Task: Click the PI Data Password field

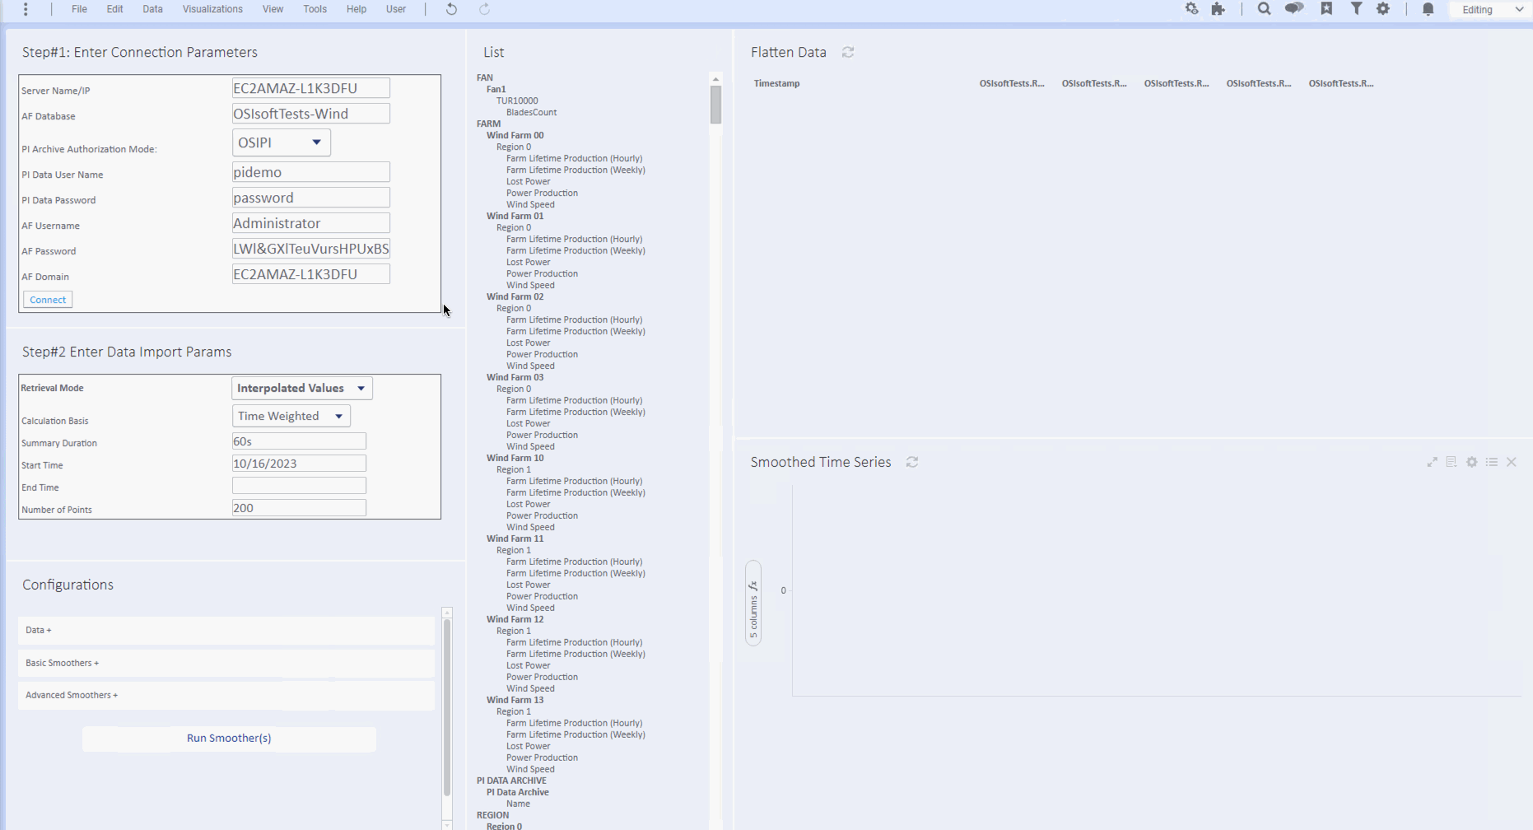Action: coord(311,198)
